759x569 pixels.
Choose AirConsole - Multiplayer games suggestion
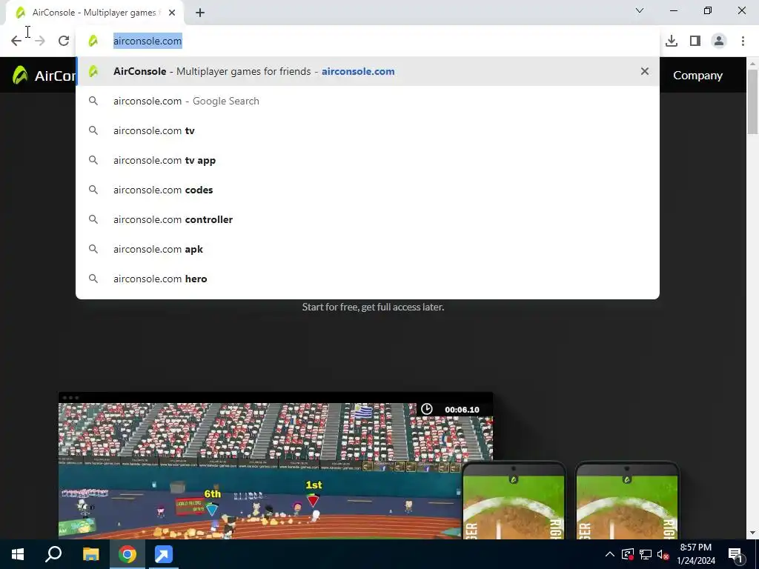(x=368, y=71)
